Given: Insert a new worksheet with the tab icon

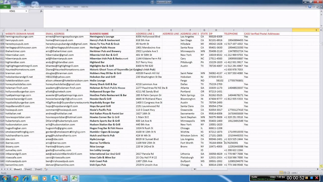Looking at the screenshot, I should (46, 169).
